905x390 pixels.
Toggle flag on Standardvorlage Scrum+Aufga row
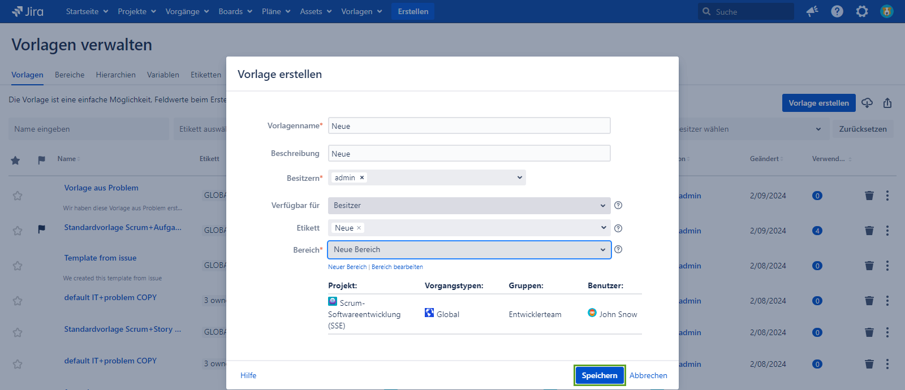click(x=41, y=229)
